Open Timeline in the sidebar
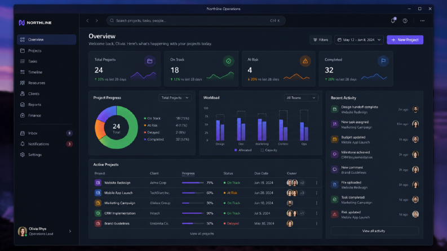 point(46,72)
